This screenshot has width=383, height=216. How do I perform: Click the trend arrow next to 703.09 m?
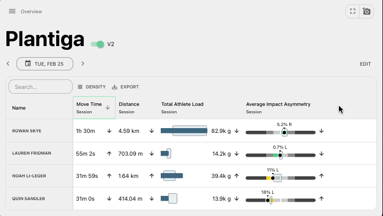pos(152,154)
